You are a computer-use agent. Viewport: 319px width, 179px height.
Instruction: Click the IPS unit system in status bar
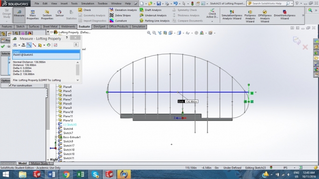coord(285,168)
